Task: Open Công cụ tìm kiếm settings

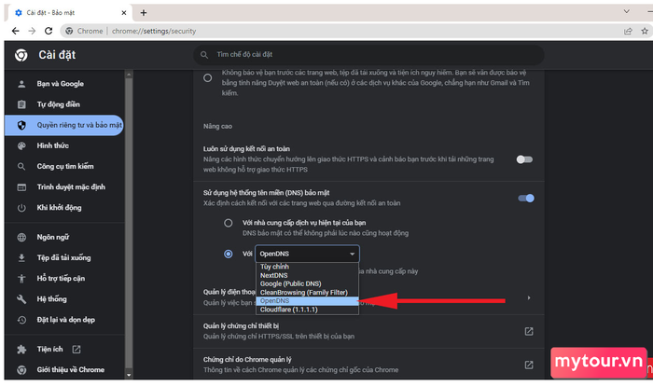Action: tap(64, 167)
